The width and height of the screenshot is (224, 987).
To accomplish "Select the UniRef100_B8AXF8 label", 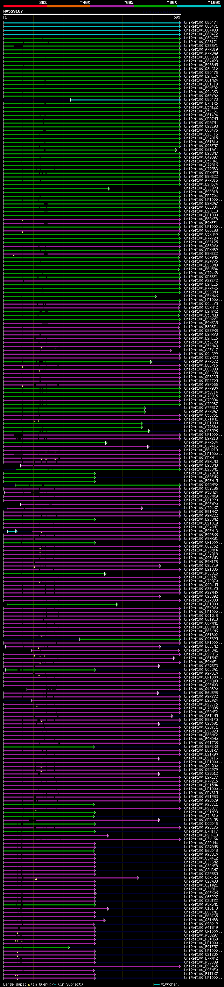I will click(201, 219).
